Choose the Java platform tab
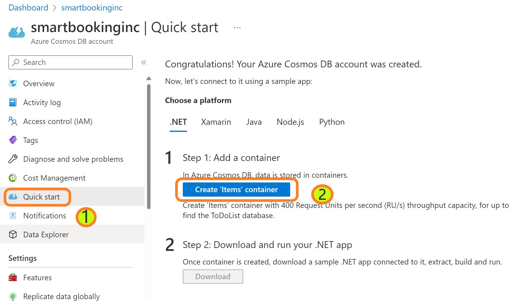The image size is (510, 302). pos(254,122)
